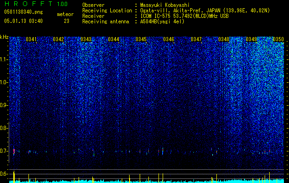Click the 1.0 kHz axis label

[4, 82]
